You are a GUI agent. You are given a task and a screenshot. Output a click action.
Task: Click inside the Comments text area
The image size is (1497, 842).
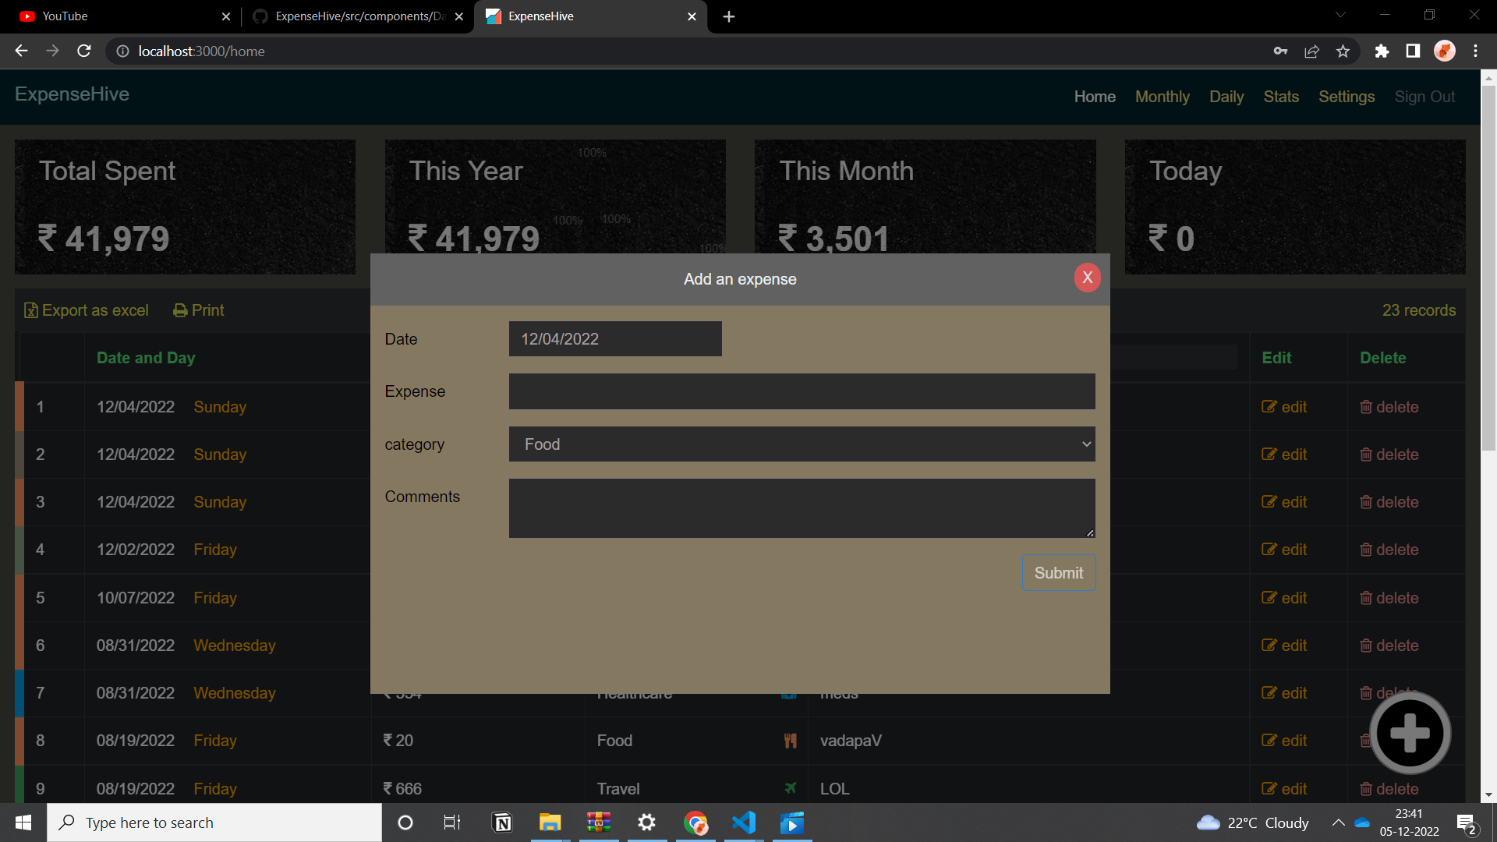[802, 508]
